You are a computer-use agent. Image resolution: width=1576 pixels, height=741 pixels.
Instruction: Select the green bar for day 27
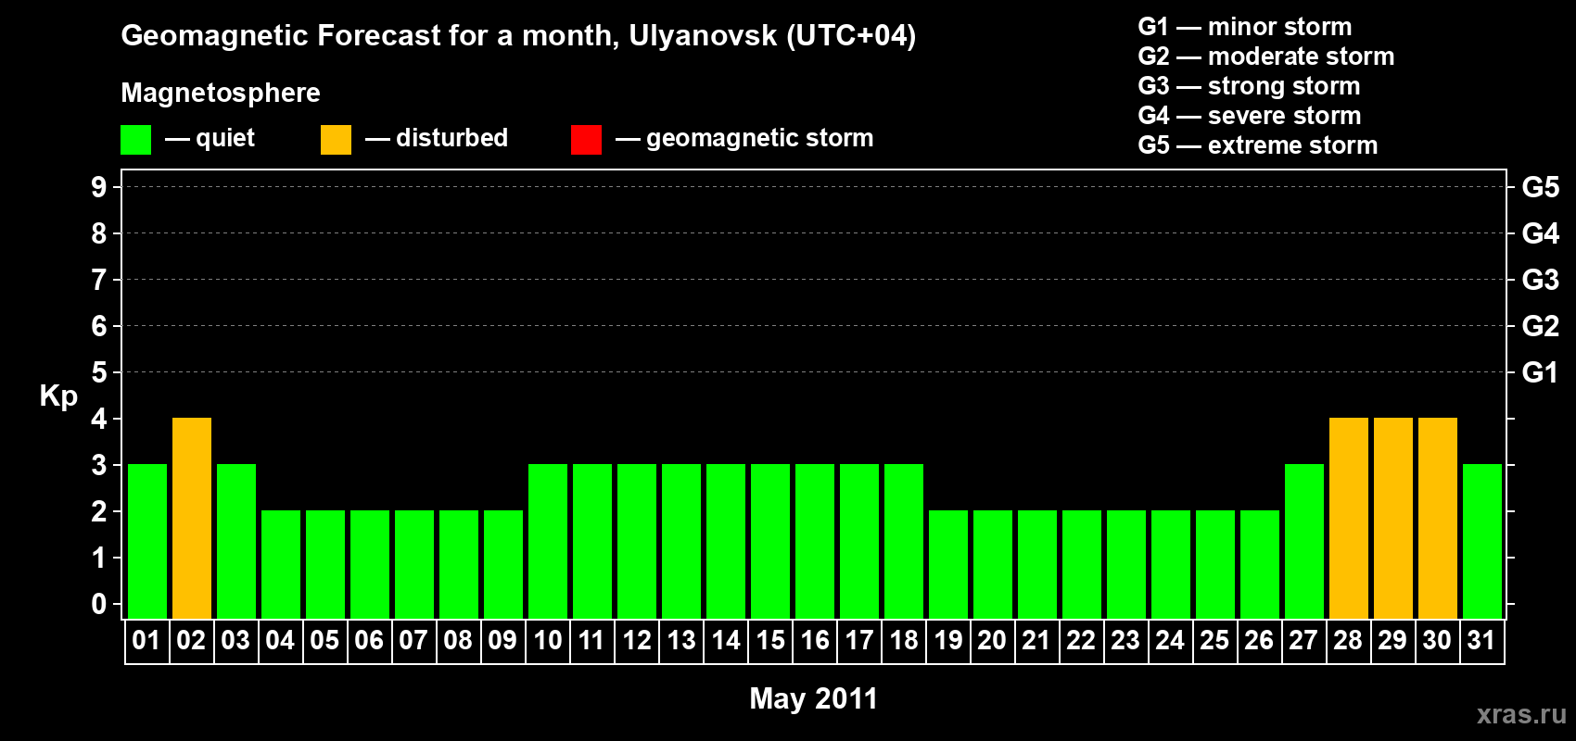(1304, 541)
